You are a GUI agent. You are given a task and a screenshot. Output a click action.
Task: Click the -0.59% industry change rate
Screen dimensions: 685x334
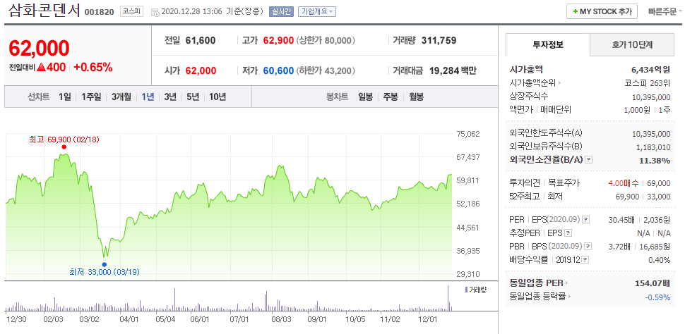pos(657,297)
